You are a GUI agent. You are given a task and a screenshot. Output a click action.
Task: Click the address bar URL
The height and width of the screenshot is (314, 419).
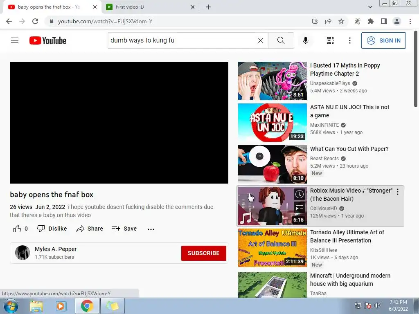pos(105,21)
